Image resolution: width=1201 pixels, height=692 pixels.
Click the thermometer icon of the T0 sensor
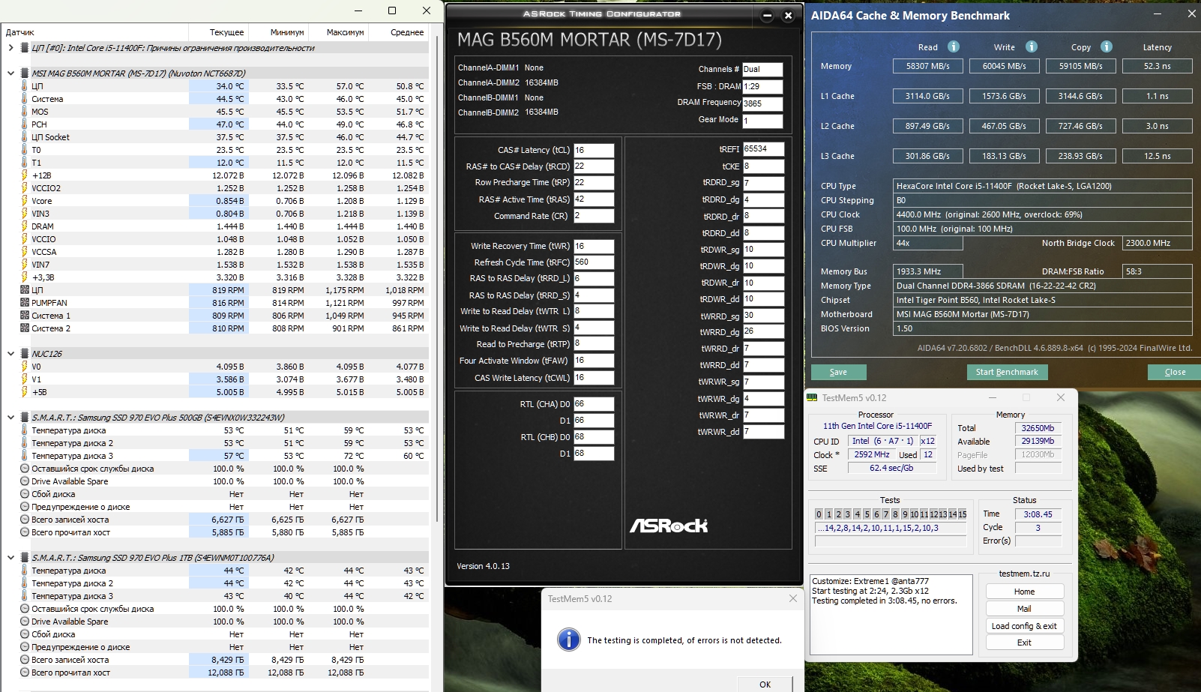pyautogui.click(x=25, y=150)
